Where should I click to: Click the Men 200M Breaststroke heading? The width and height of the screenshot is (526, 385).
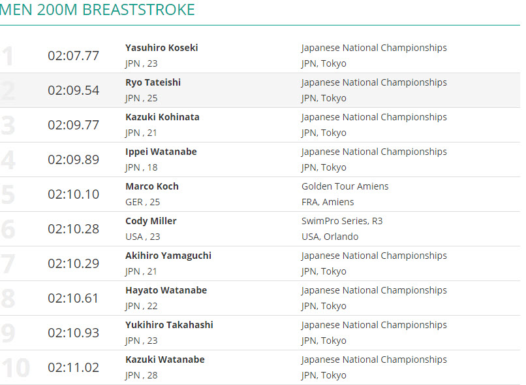(x=98, y=10)
